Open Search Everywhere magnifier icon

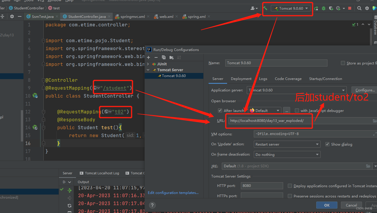pos(359,8)
